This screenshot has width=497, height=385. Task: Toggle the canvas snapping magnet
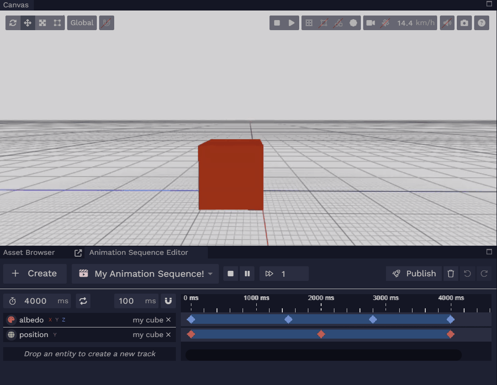pyautogui.click(x=106, y=23)
